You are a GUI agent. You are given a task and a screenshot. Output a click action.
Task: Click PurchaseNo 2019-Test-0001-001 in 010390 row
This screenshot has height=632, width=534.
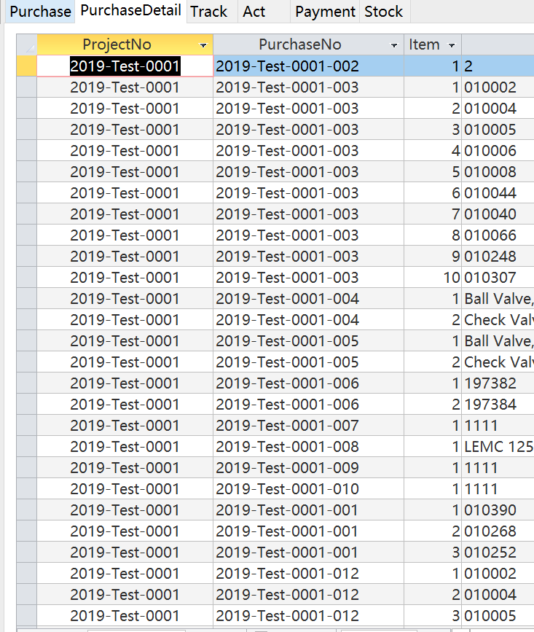pos(308,510)
